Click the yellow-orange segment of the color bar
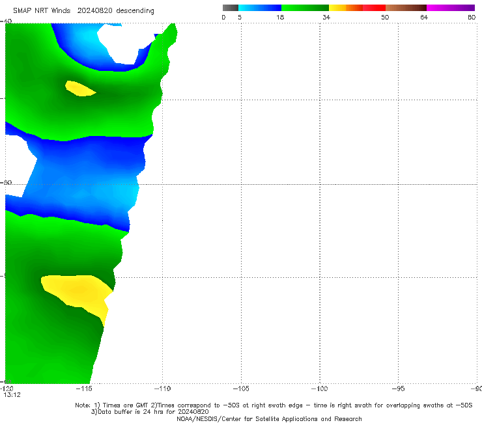 [345, 8]
